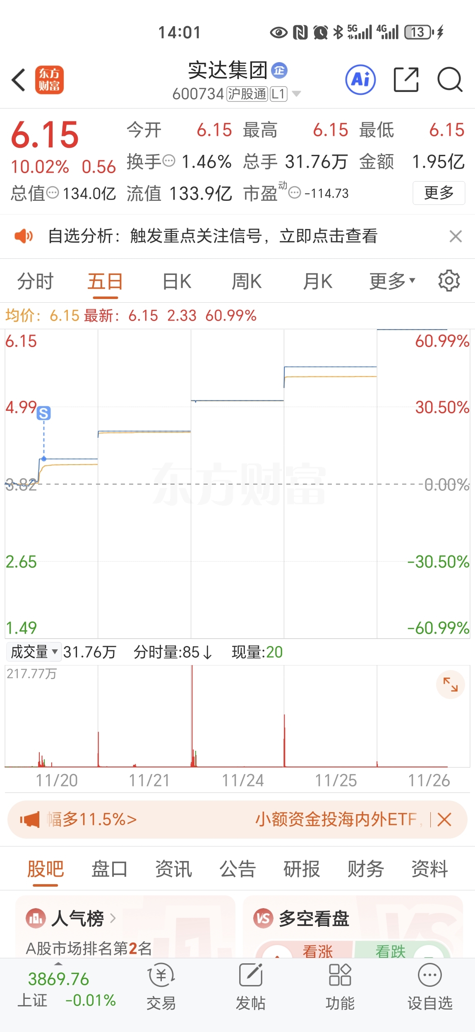This screenshot has height=1032, width=475.
Task: Tap the S signal marker on chart
Action: 44,413
